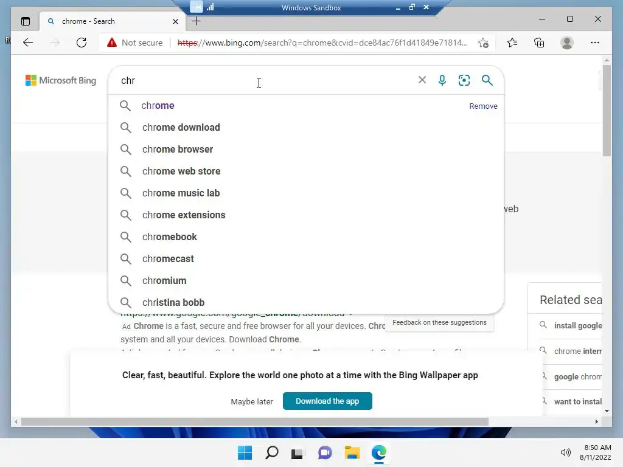Add this page to favorites
This screenshot has width=623, height=467.
point(483,43)
